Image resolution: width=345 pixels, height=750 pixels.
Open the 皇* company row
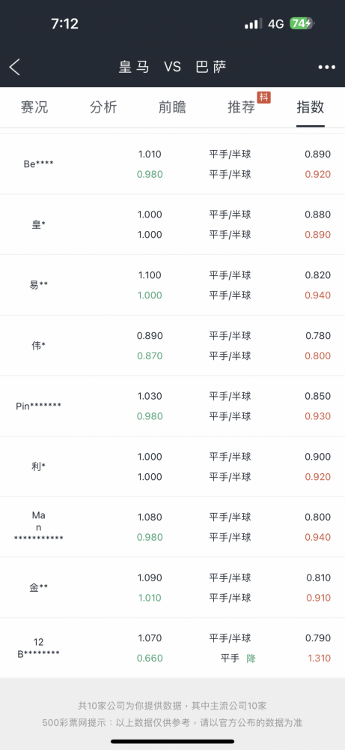point(172,224)
